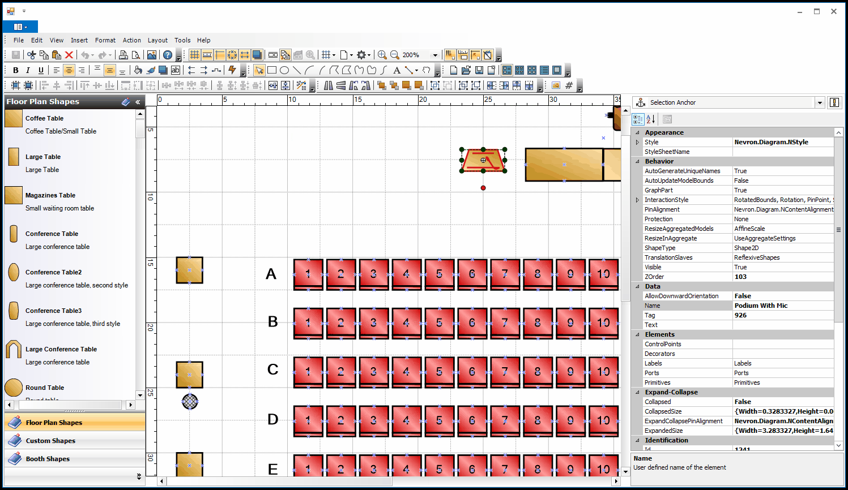Screen dimensions: 848x490
Task: Toggle center horizontal text alignment
Action: pyautogui.click(x=69, y=70)
